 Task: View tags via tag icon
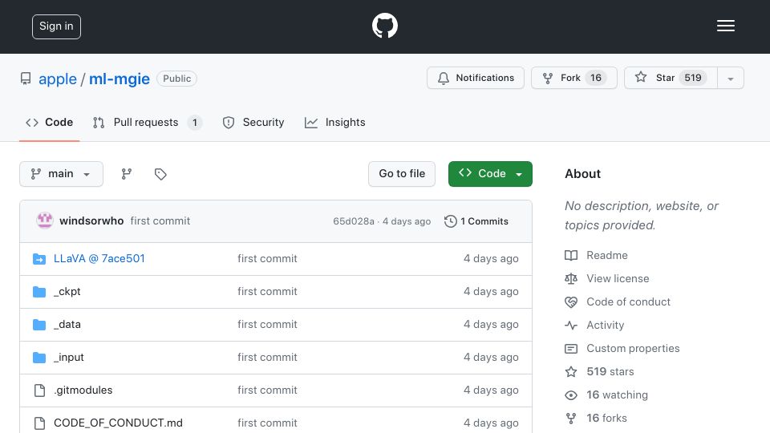pyautogui.click(x=160, y=174)
